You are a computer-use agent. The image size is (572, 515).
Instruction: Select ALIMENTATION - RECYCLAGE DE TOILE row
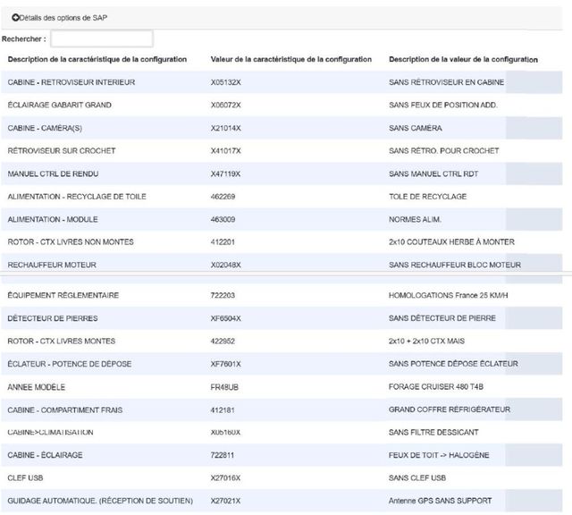(x=77, y=196)
